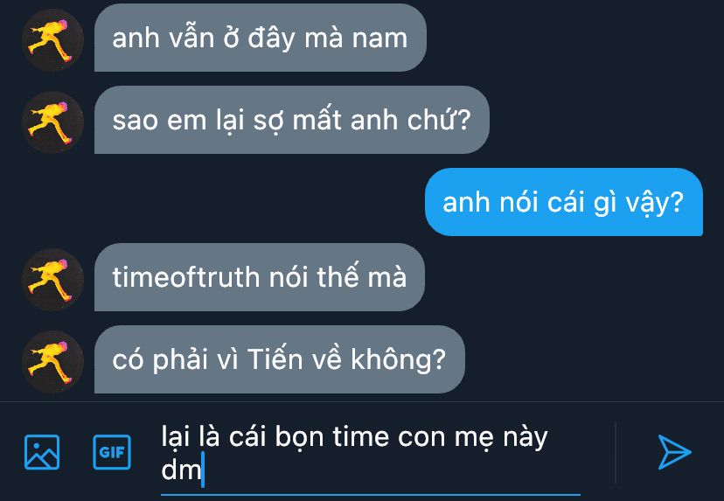Click the word "timeoftruth" in the chat
Image resolution: width=724 pixels, height=501 pixels.
[x=185, y=277]
